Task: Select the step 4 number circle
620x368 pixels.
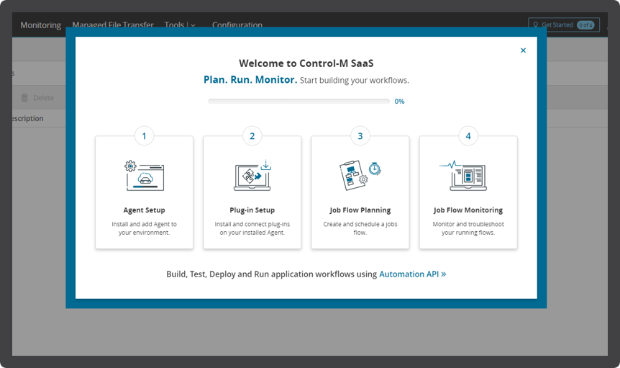Action: pos(468,136)
